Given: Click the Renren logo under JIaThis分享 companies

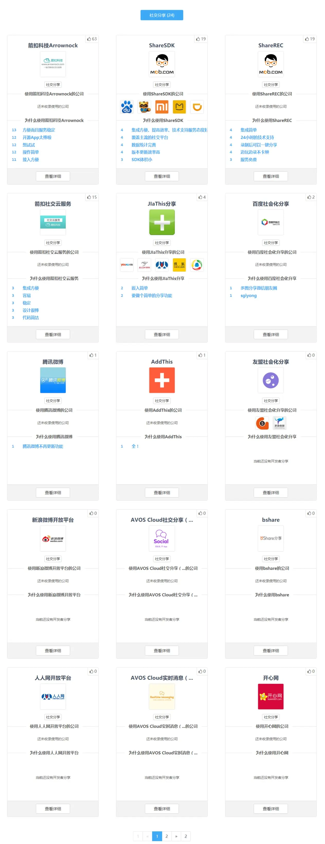Looking at the screenshot, I should (x=162, y=265).
